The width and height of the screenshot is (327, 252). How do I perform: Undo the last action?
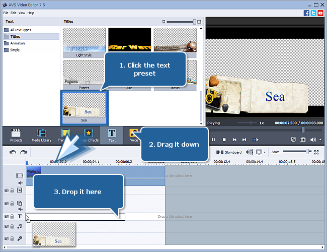coord(13,152)
